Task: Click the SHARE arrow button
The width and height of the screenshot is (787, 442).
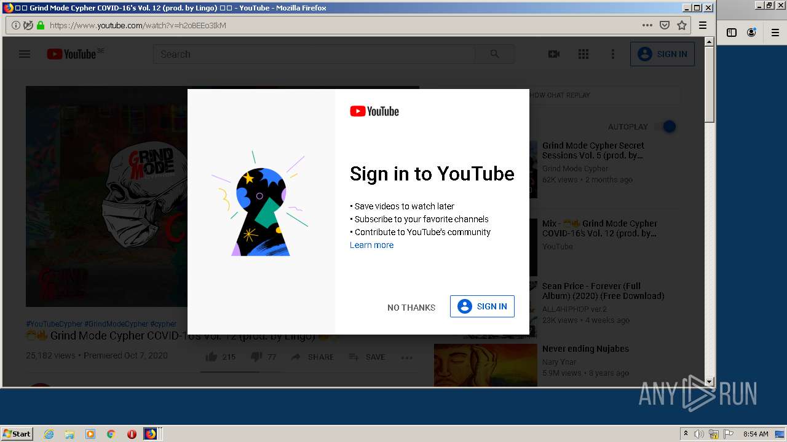Action: click(x=312, y=357)
